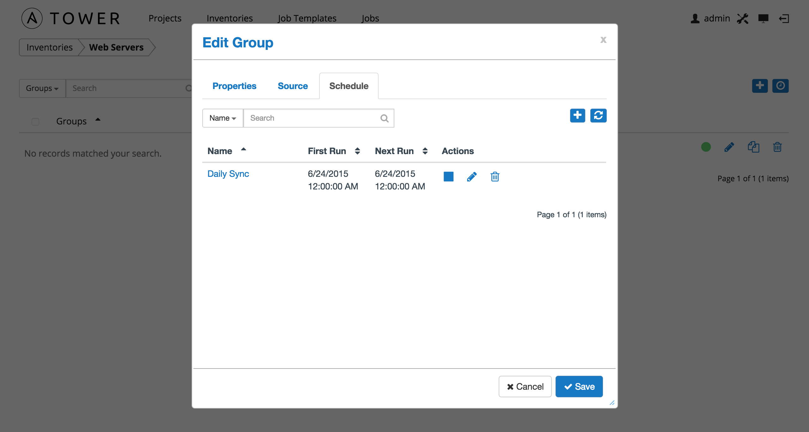Click the sign out icon
The image size is (809, 432).
coord(784,18)
